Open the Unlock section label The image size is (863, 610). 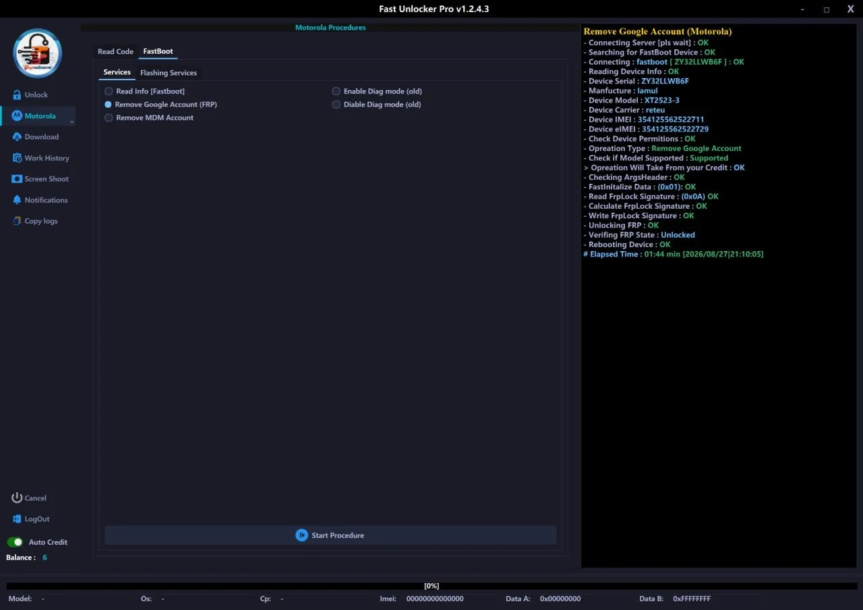click(36, 95)
